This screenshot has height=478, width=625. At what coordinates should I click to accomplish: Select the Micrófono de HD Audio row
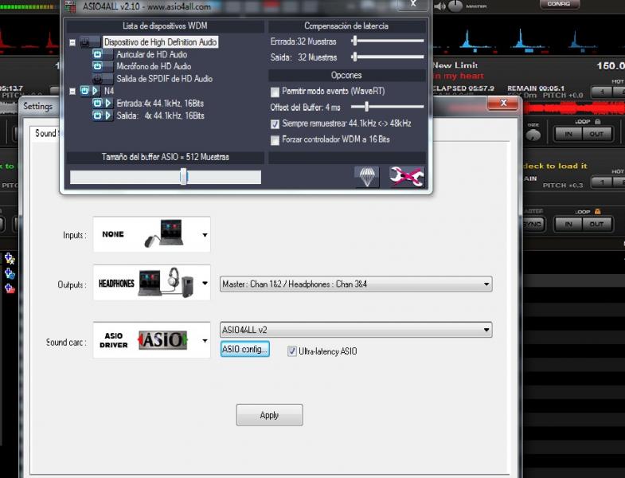[154, 66]
